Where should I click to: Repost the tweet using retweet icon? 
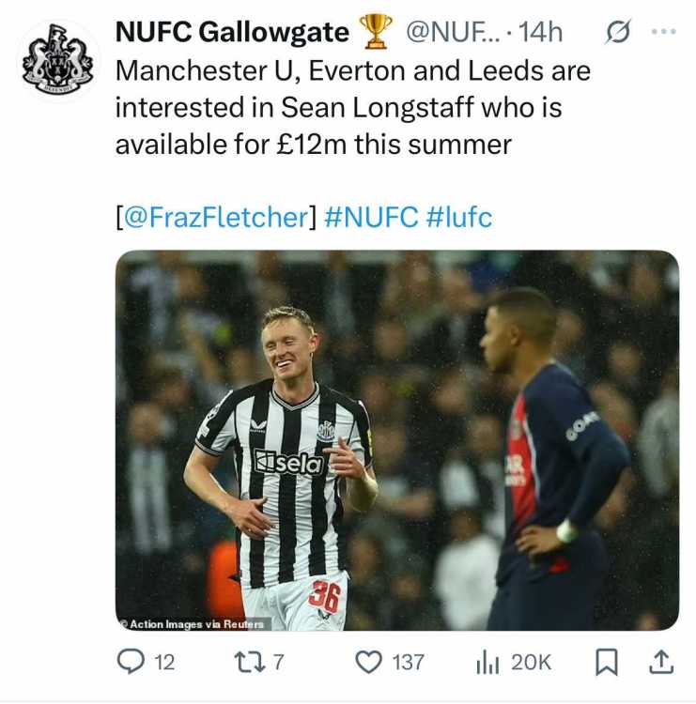coord(250,663)
